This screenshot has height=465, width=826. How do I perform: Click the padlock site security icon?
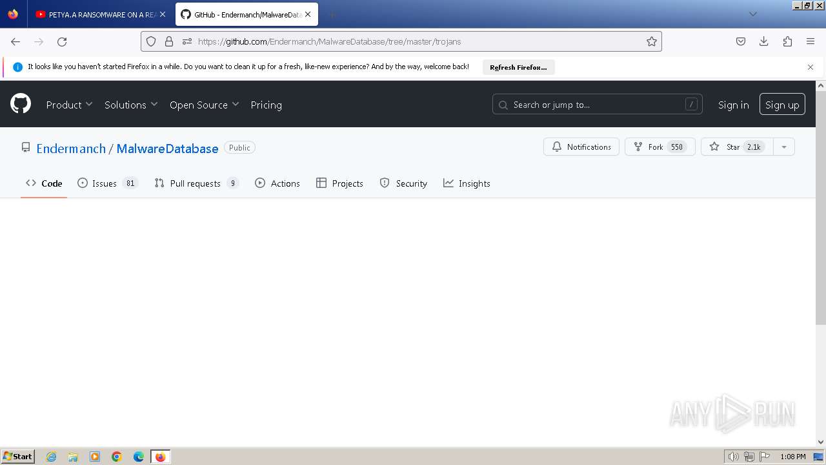169,41
